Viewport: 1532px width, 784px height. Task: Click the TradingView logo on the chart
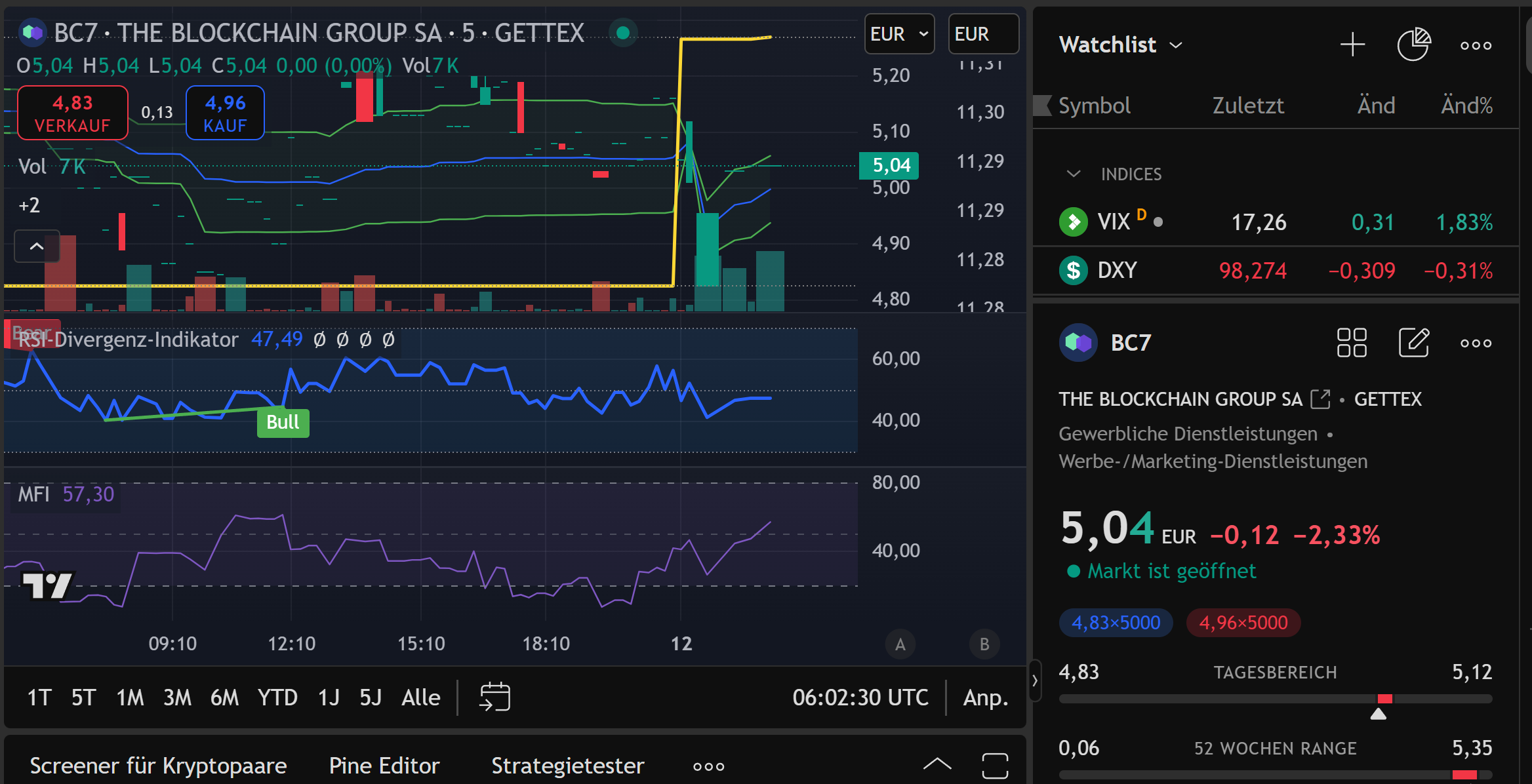[47, 585]
